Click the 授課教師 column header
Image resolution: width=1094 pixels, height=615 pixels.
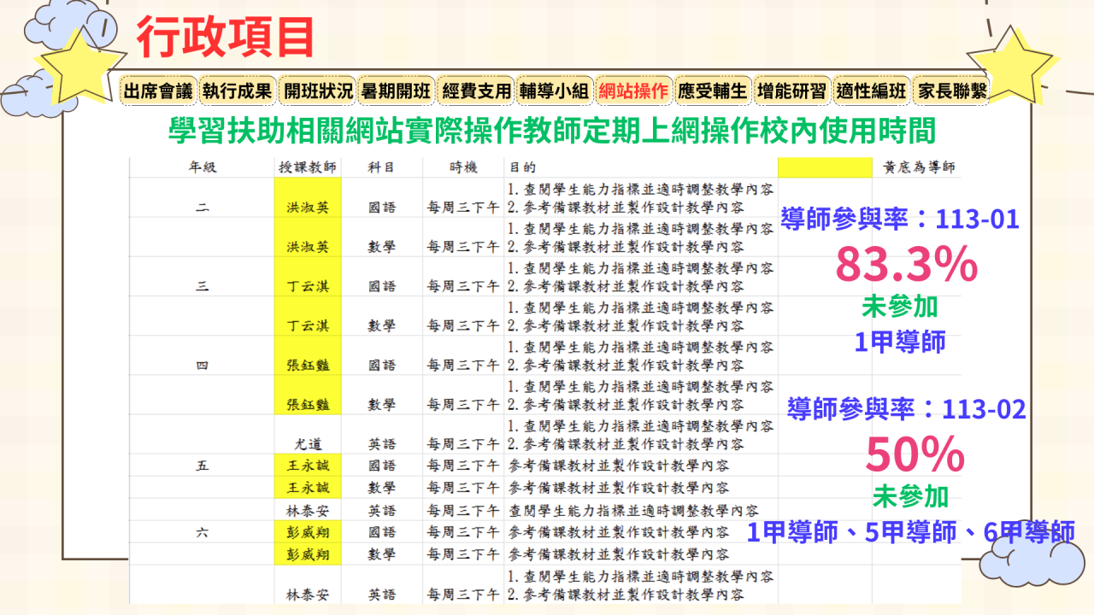coord(308,167)
